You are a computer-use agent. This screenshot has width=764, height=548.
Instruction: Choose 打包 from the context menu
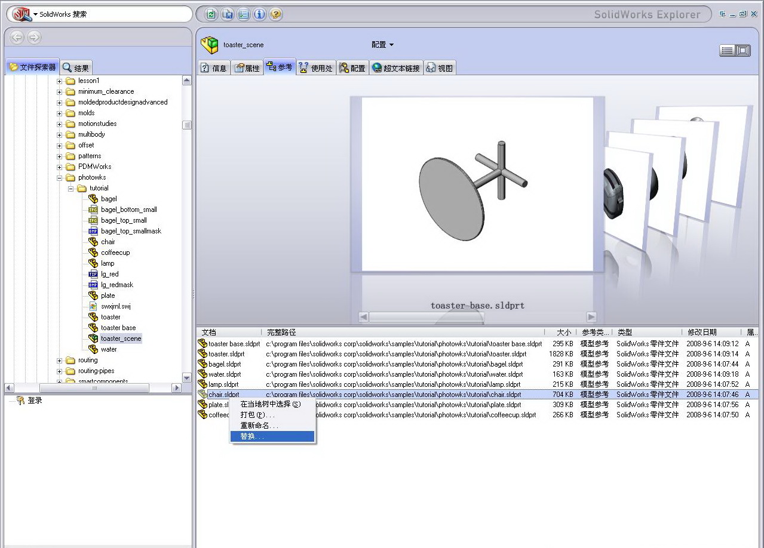[x=272, y=415]
